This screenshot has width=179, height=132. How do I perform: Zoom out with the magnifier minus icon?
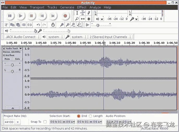coord(68,25)
